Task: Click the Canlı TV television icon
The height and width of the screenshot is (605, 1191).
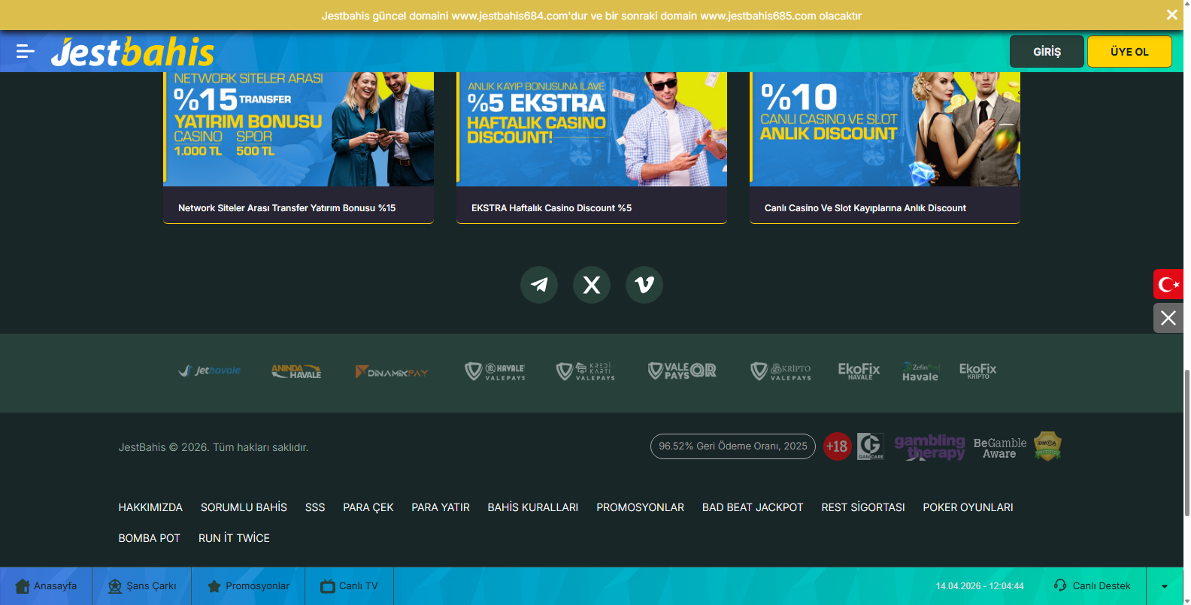Action: click(328, 586)
